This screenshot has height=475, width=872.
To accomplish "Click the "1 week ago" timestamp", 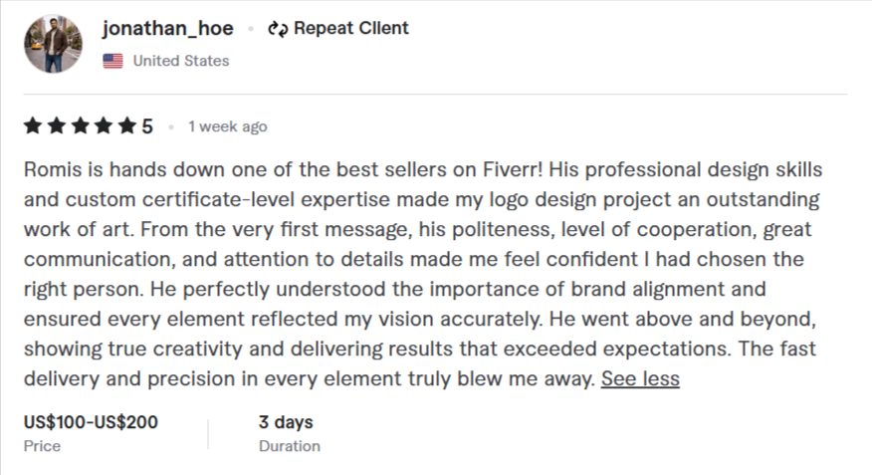I will [227, 126].
